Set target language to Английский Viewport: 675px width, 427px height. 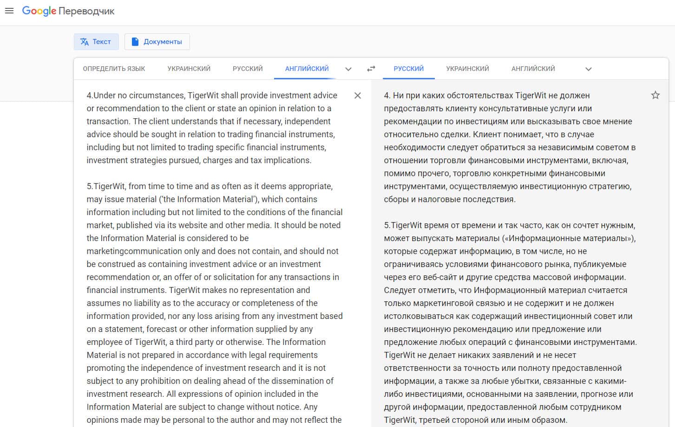(x=533, y=69)
